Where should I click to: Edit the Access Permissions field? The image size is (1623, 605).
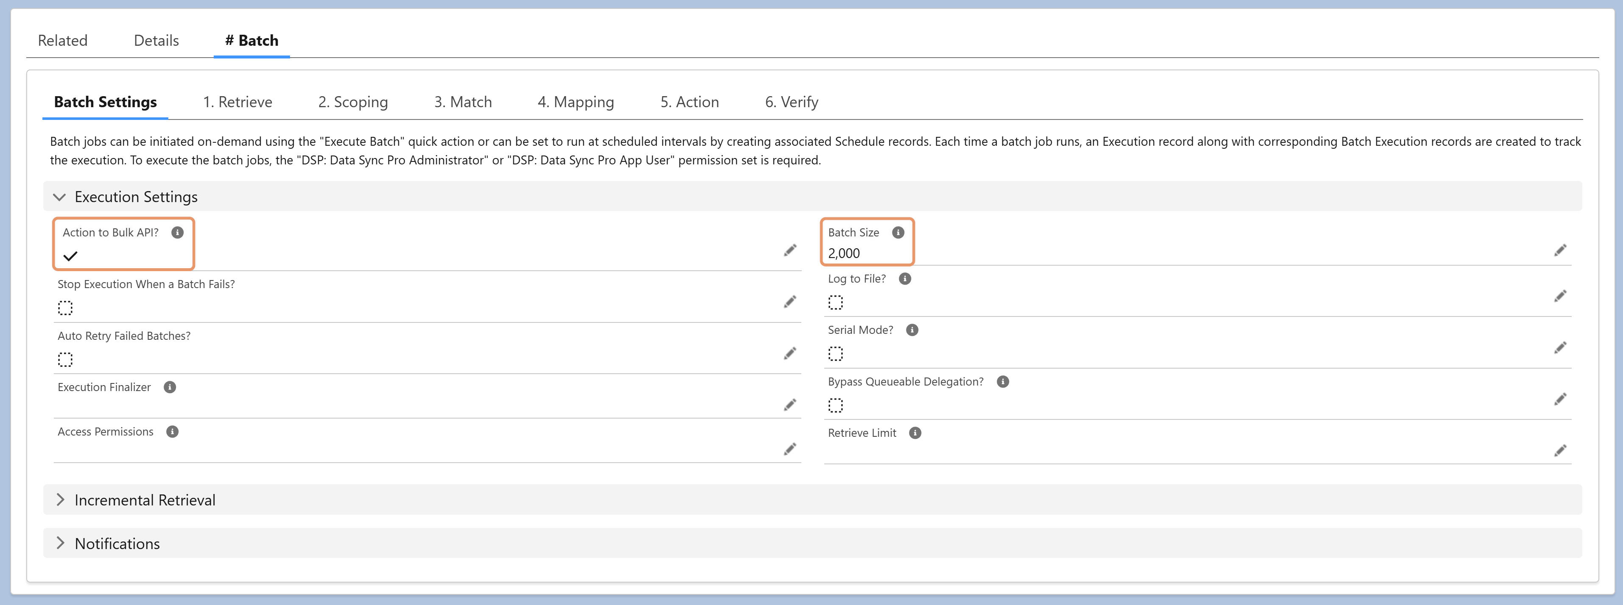pyautogui.click(x=790, y=449)
